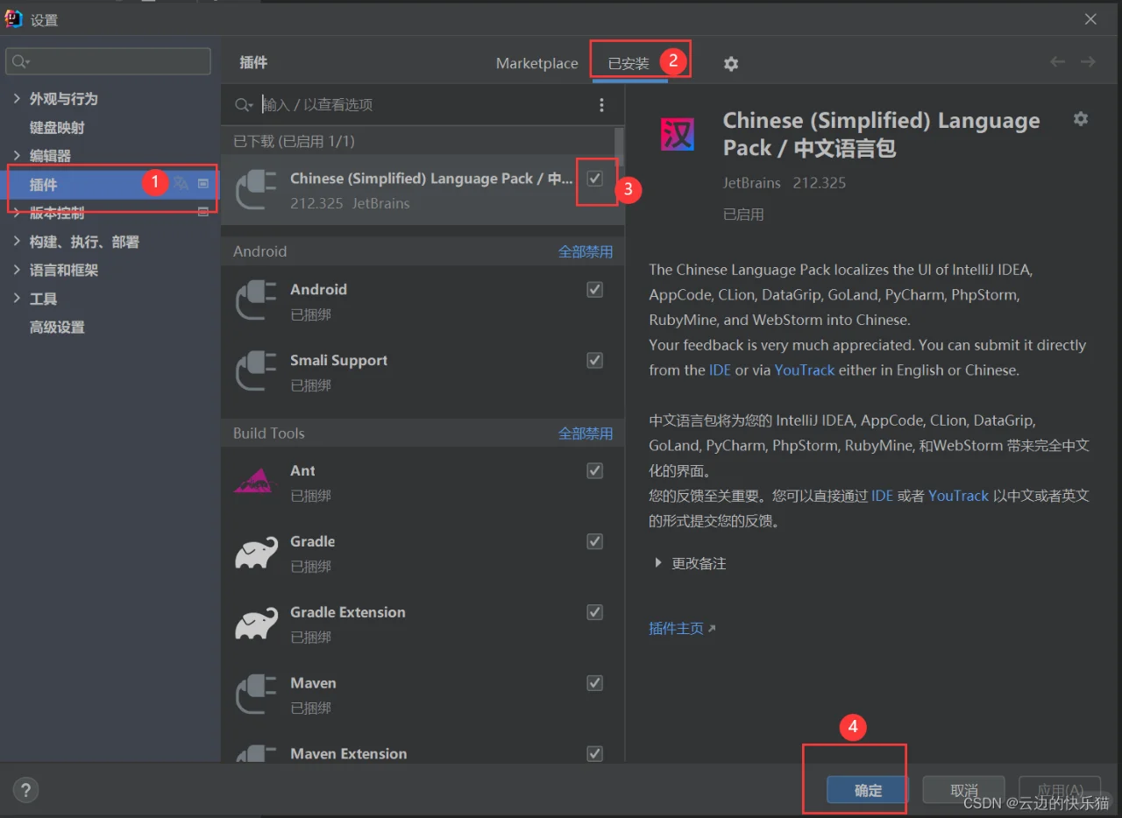The width and height of the screenshot is (1122, 818).
Task: Open the 插件主页 link
Action: 676,628
